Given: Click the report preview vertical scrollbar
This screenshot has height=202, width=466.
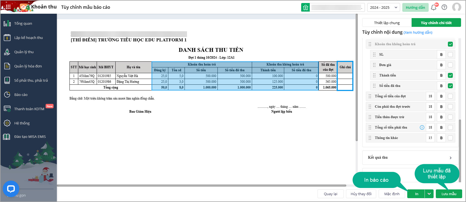Looking at the screenshot, I should [x=357, y=78].
